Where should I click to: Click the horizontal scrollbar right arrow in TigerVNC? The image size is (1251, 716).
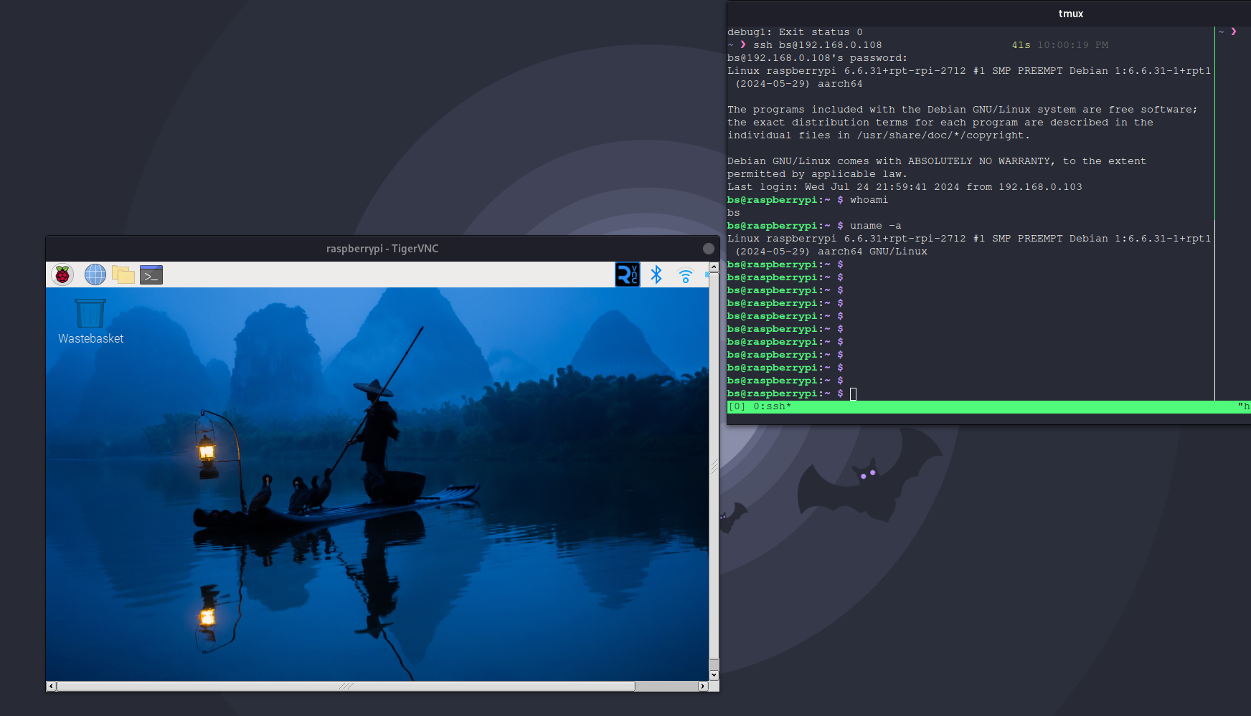click(x=703, y=686)
